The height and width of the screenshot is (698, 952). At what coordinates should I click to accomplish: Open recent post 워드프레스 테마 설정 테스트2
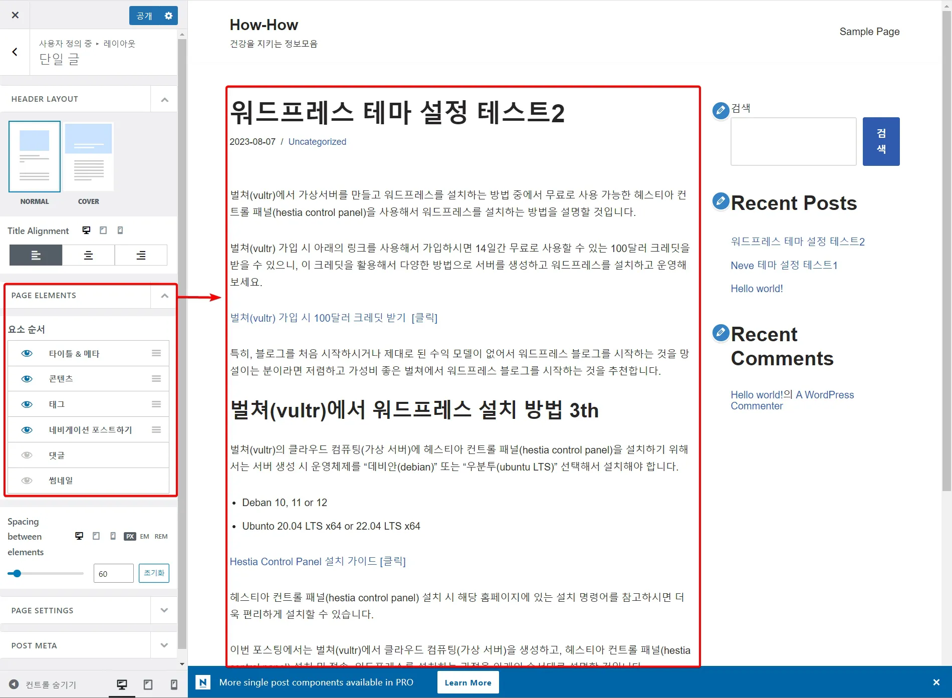pyautogui.click(x=798, y=242)
